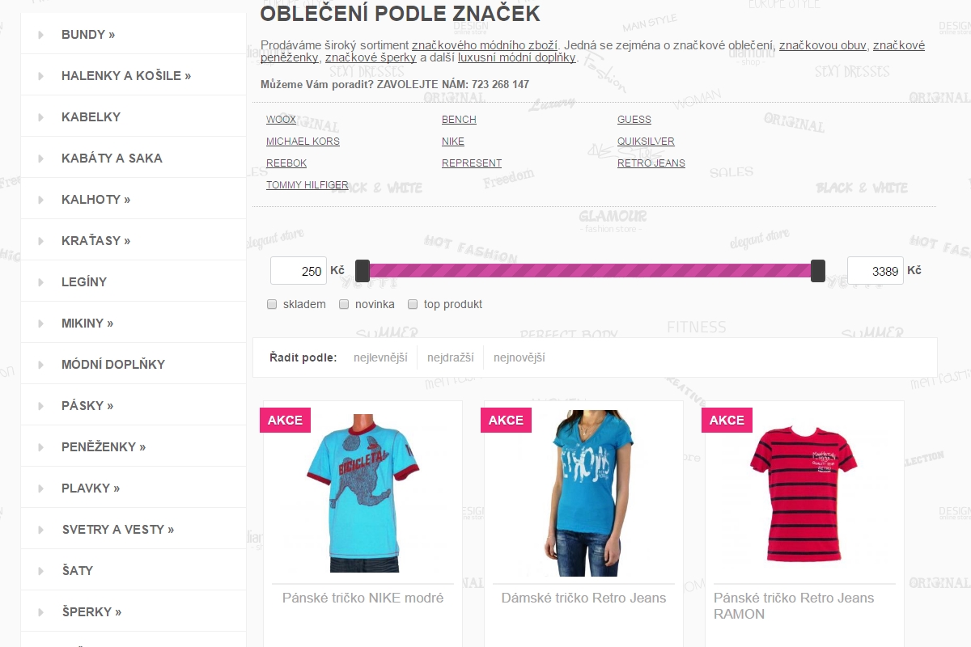971x647 pixels.
Task: Sort products by nejdražší
Action: tap(451, 357)
